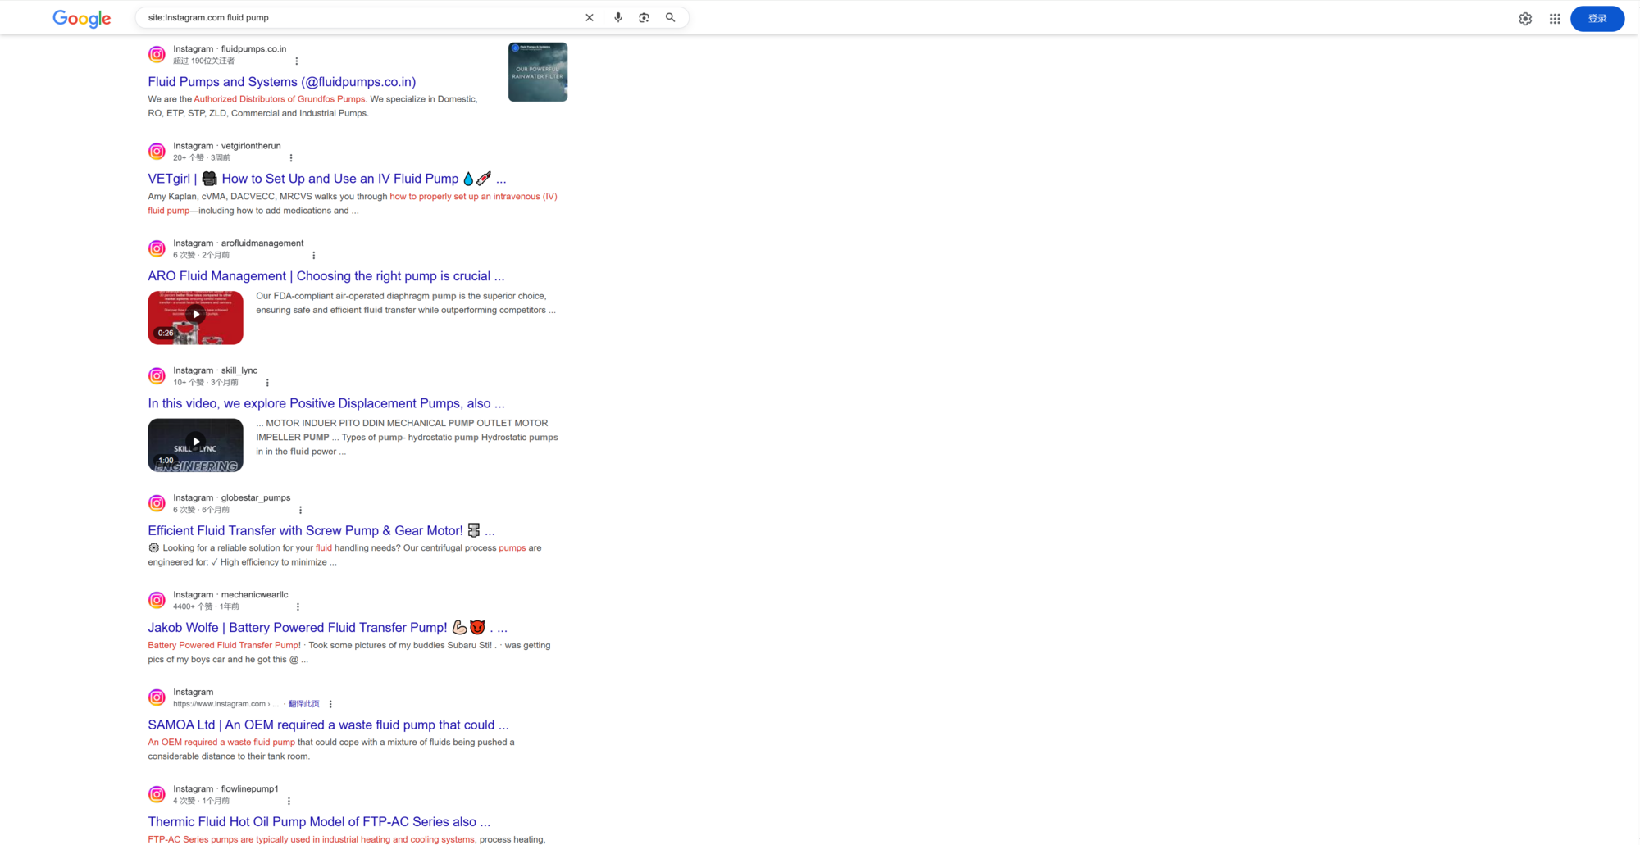This screenshot has width=1640, height=845.
Task: Open Instagram favicon for fluidpumps.co.in result
Action: [x=157, y=54]
